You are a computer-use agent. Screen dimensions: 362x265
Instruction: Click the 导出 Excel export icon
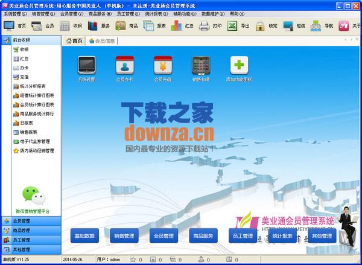(x=232, y=26)
